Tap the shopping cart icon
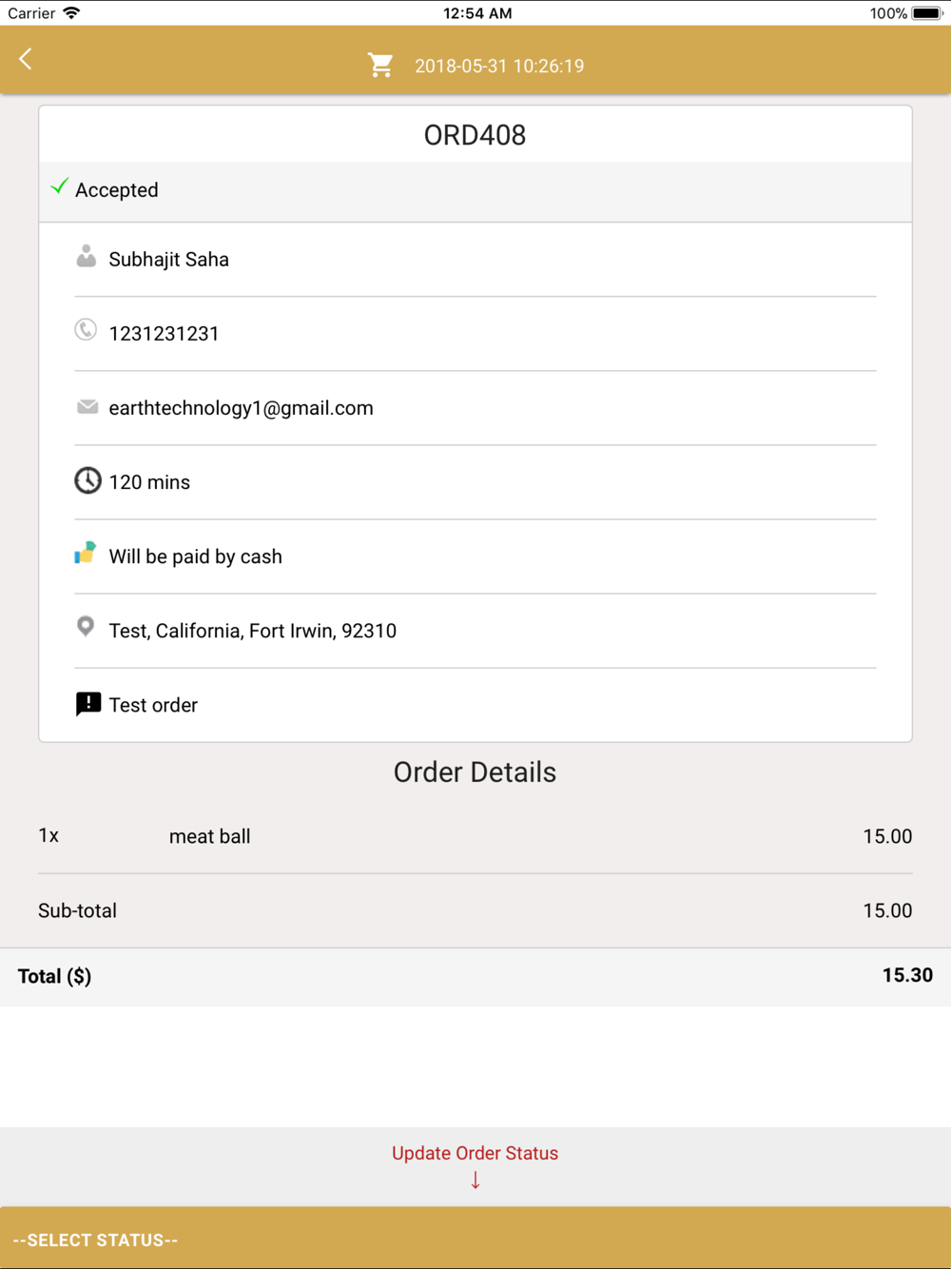951x1269 pixels. point(380,65)
